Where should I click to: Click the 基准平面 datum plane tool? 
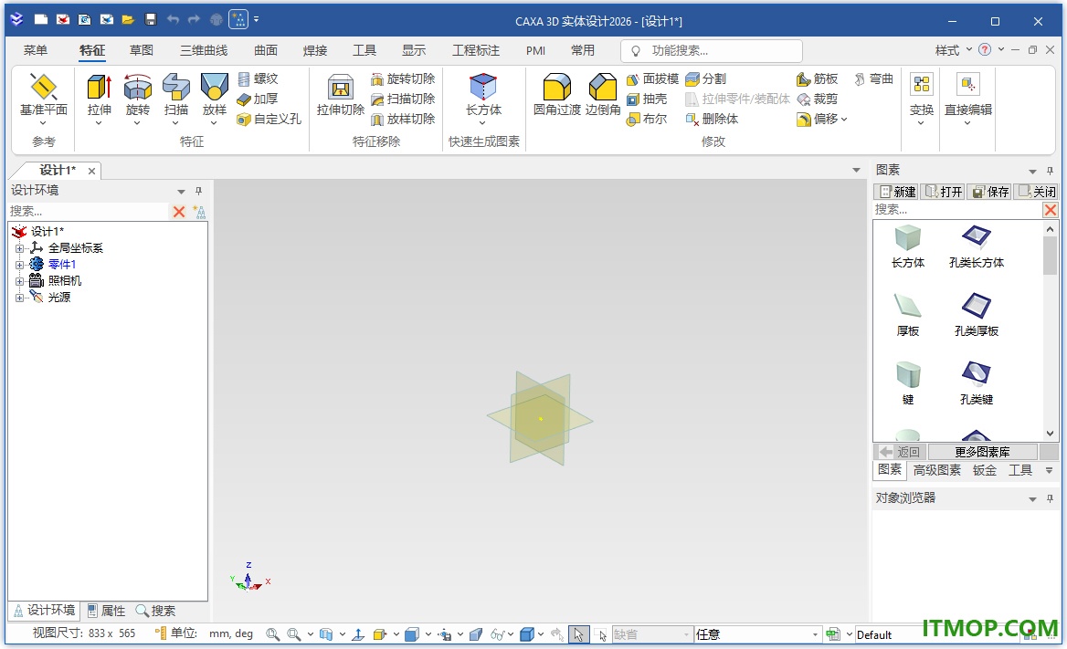(x=44, y=99)
